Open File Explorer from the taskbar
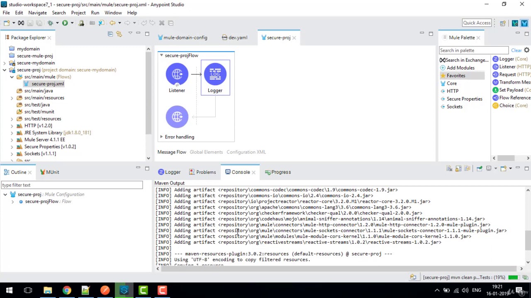 coord(47,290)
